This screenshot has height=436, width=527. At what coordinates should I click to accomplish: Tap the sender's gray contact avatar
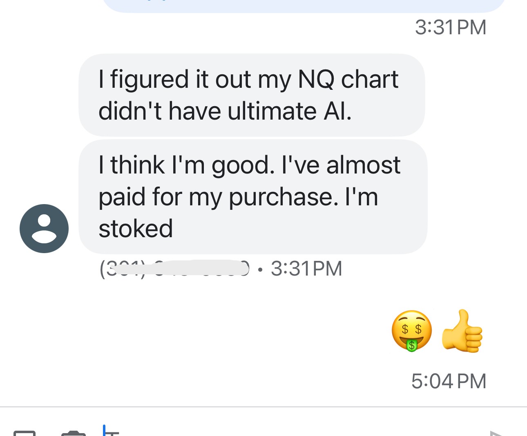(x=44, y=229)
